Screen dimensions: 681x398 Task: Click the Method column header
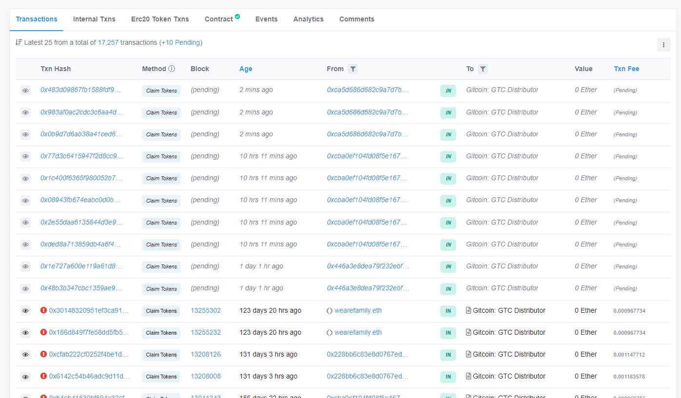tap(154, 69)
